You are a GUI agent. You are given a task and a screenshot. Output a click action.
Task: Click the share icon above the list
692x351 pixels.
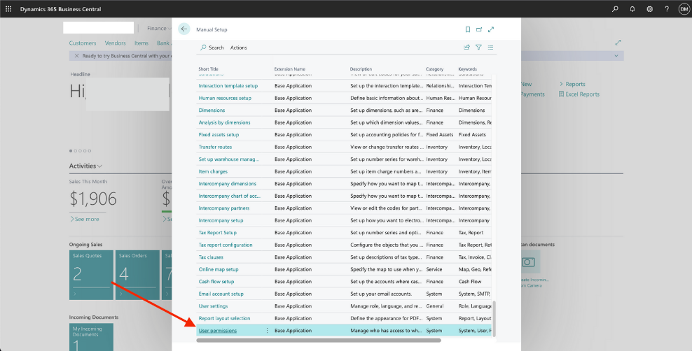(x=467, y=48)
